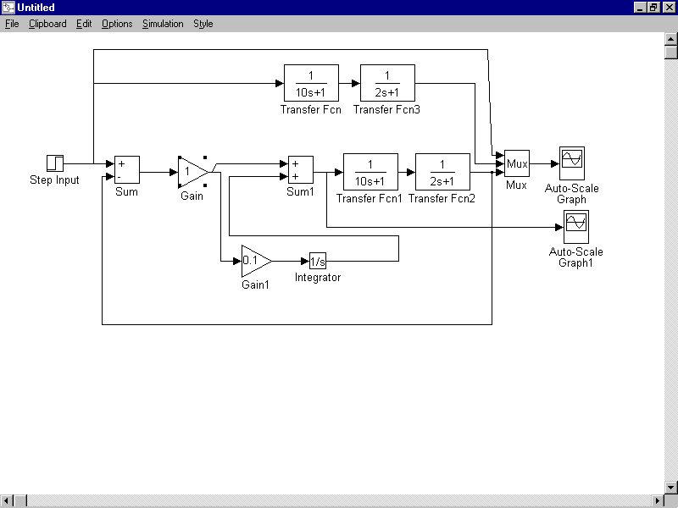Select the Step Input block icon
This screenshot has width=678, height=508.
point(55,163)
